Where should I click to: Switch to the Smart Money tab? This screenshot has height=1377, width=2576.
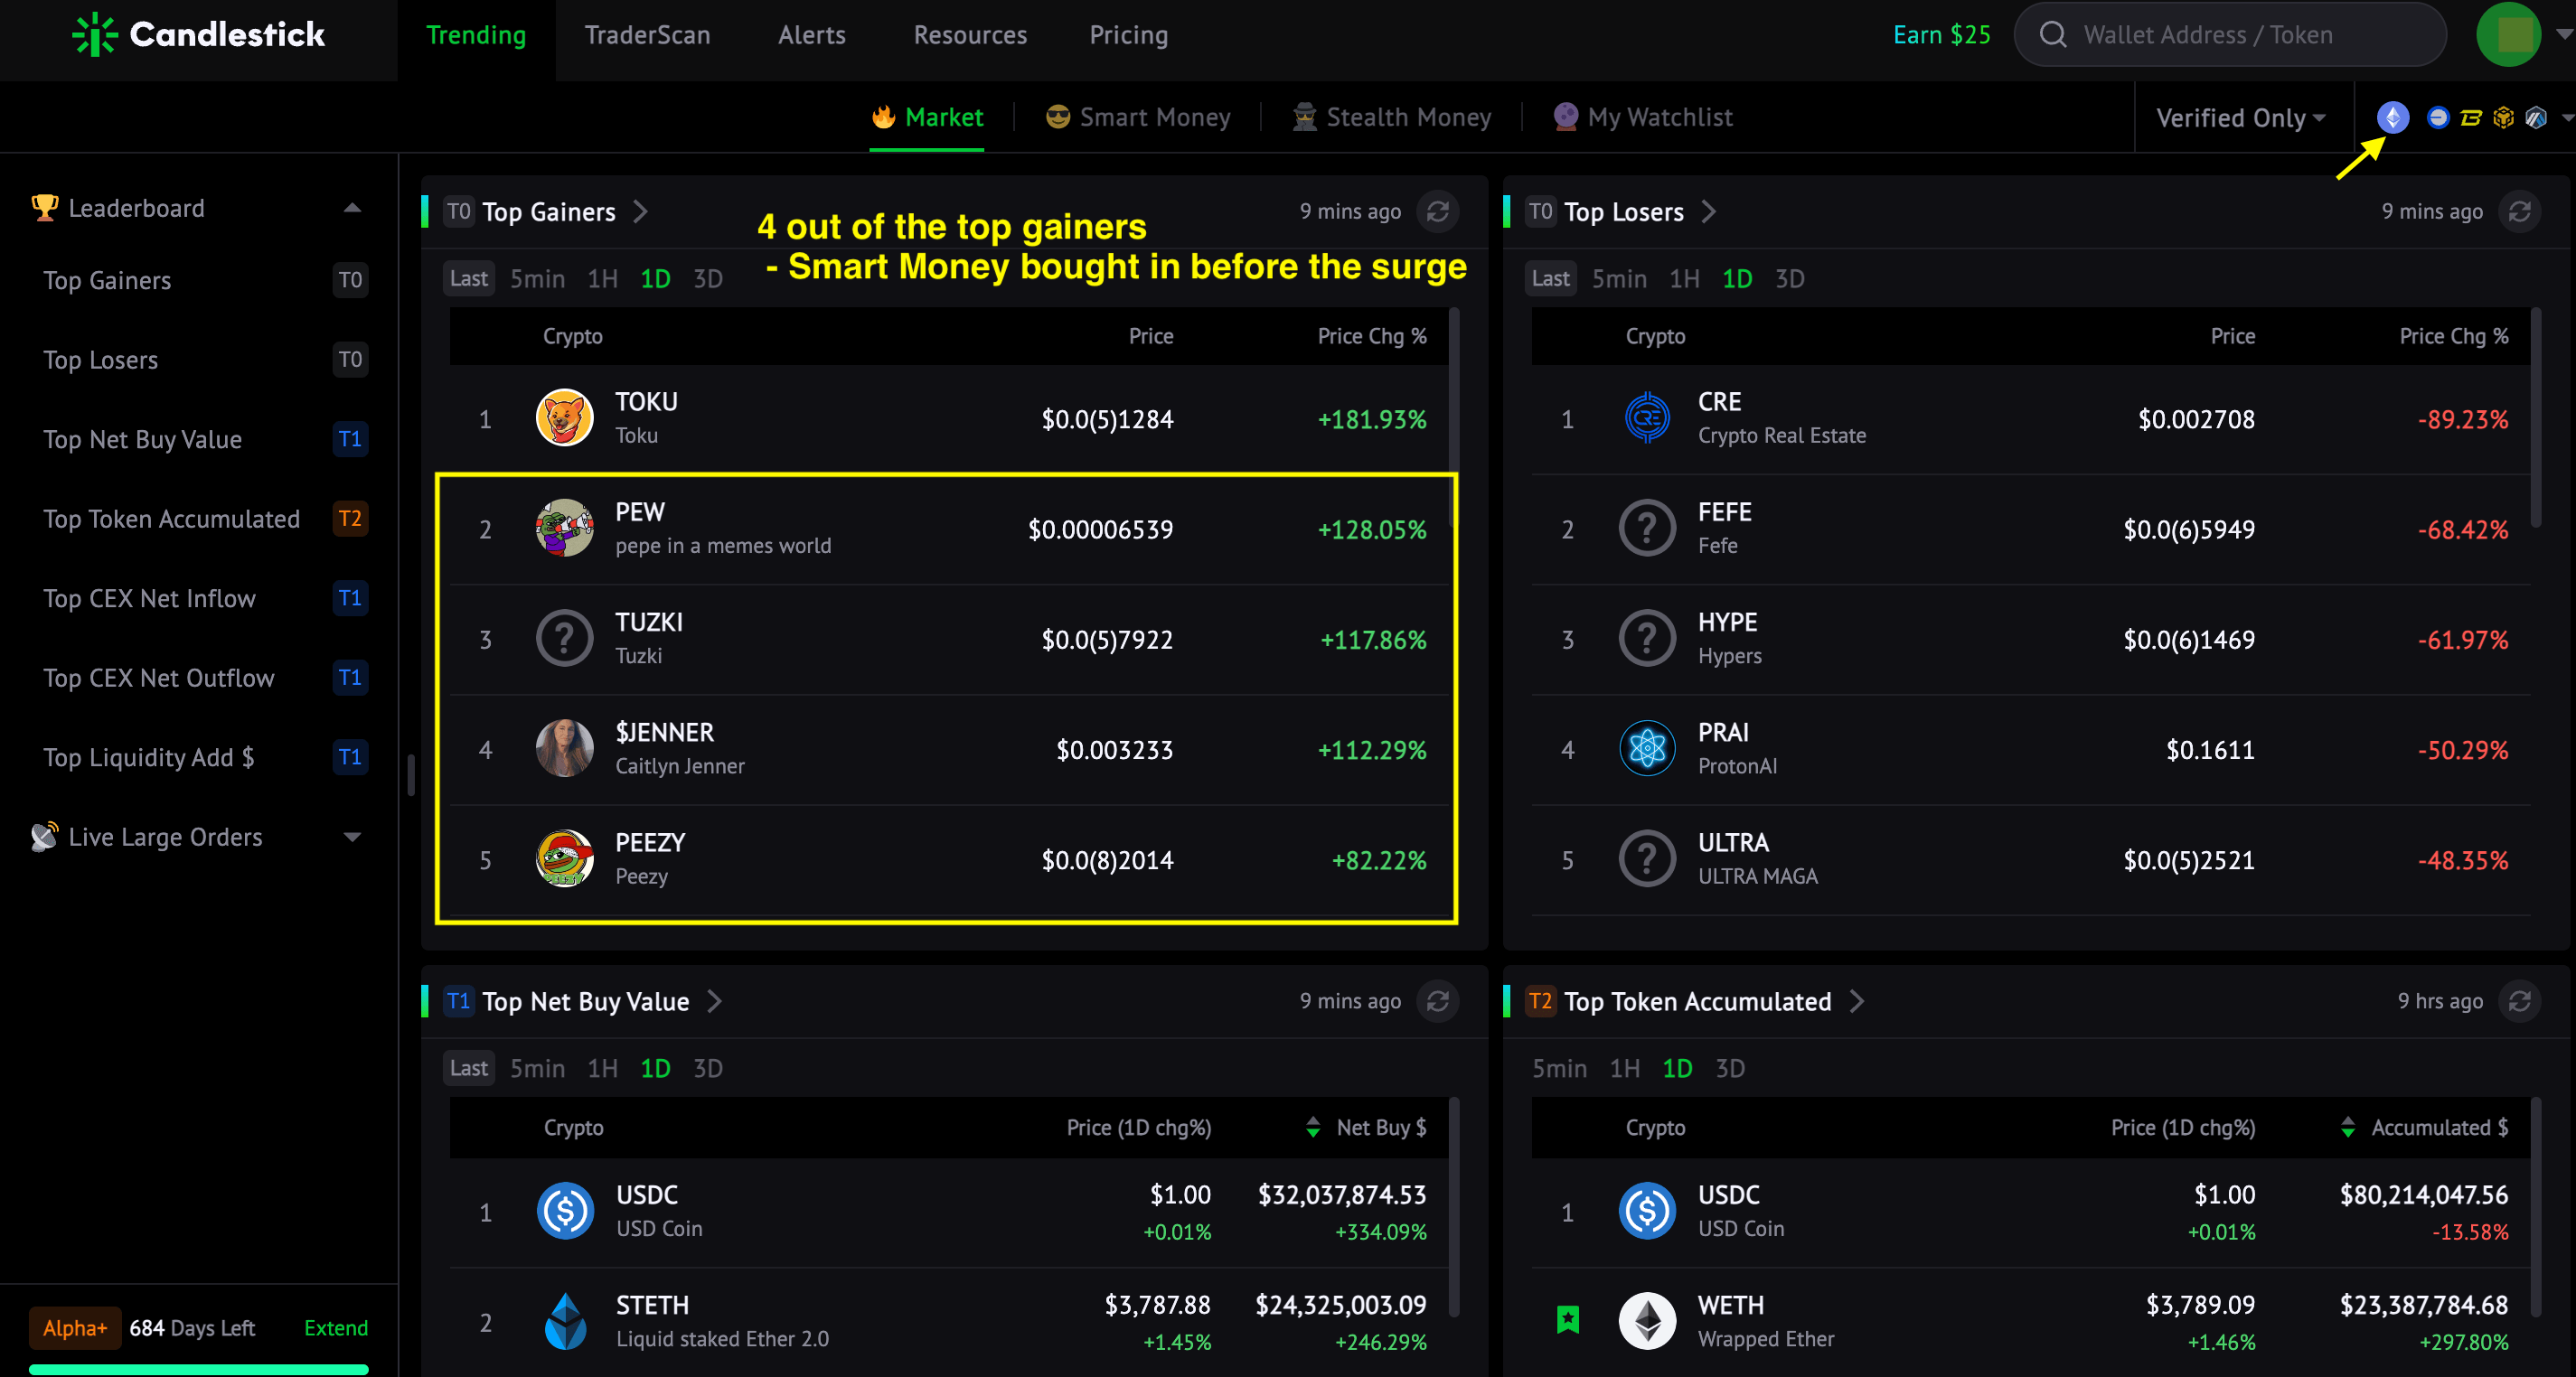coord(1137,117)
